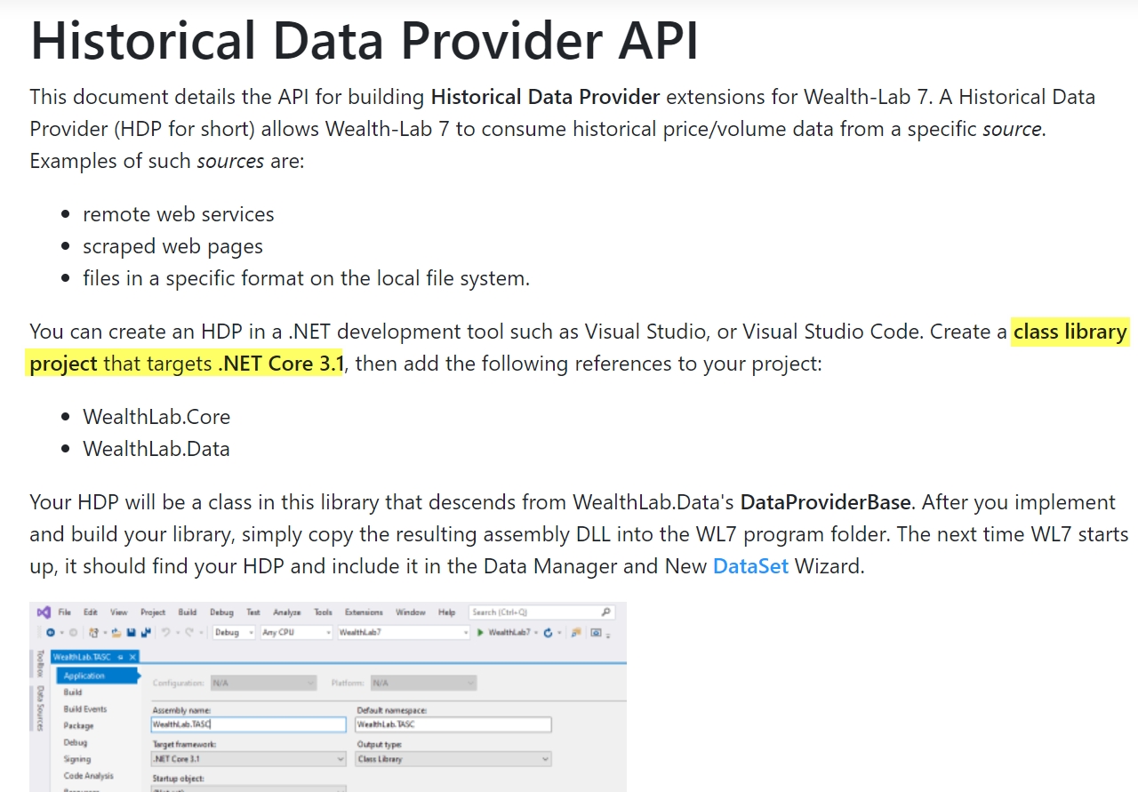Select the Build Events properties page
1138x792 pixels.
click(85, 709)
